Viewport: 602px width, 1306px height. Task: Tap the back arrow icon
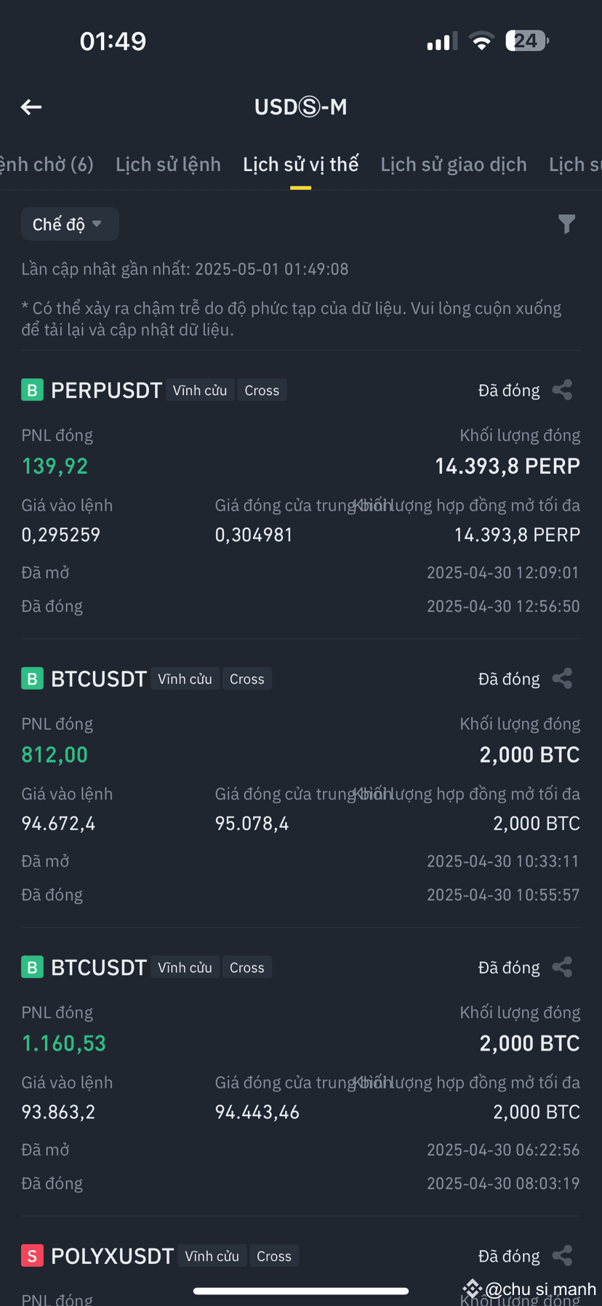point(31,107)
